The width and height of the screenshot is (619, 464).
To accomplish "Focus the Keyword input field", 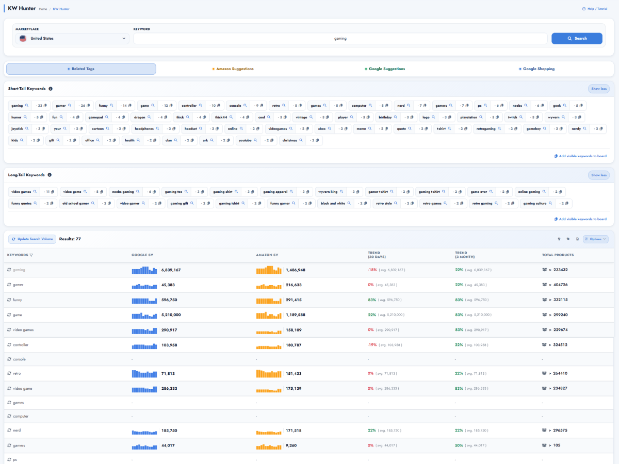I will click(340, 39).
